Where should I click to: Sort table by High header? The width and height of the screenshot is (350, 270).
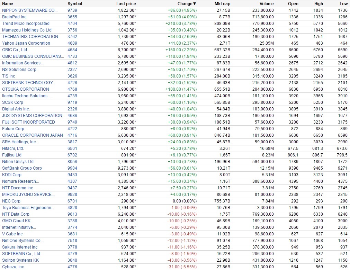click(318, 4)
